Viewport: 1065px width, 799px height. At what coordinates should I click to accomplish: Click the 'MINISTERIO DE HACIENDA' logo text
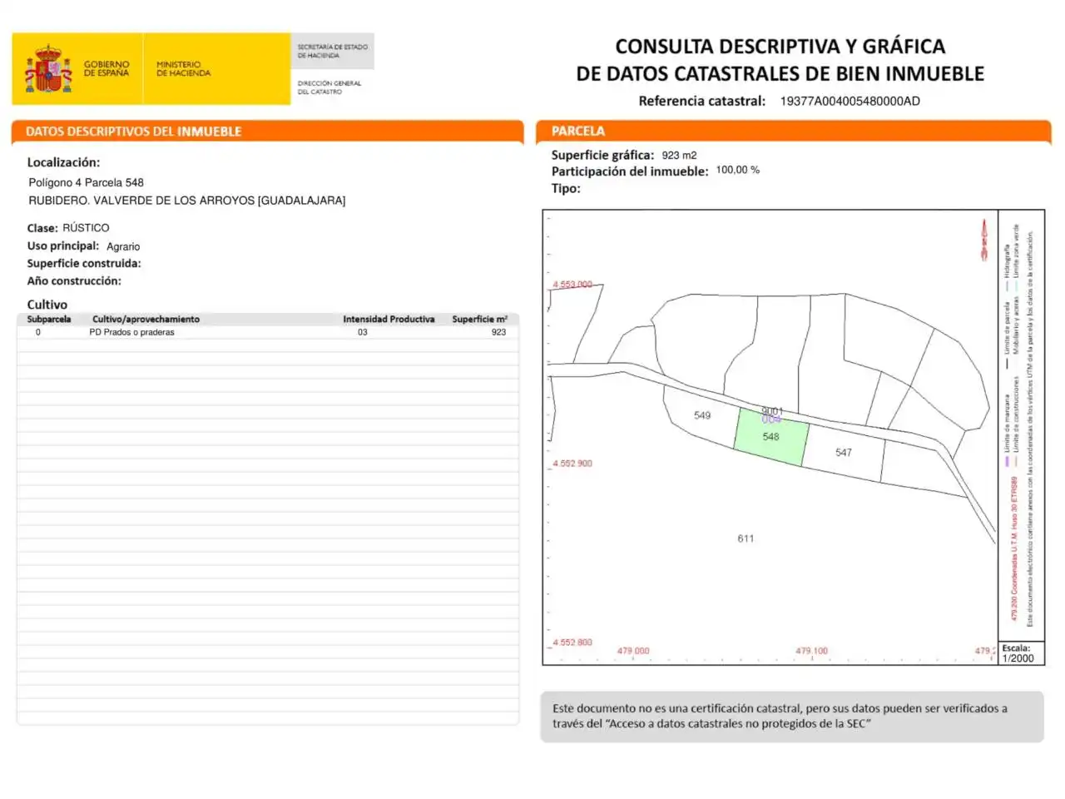(183, 68)
